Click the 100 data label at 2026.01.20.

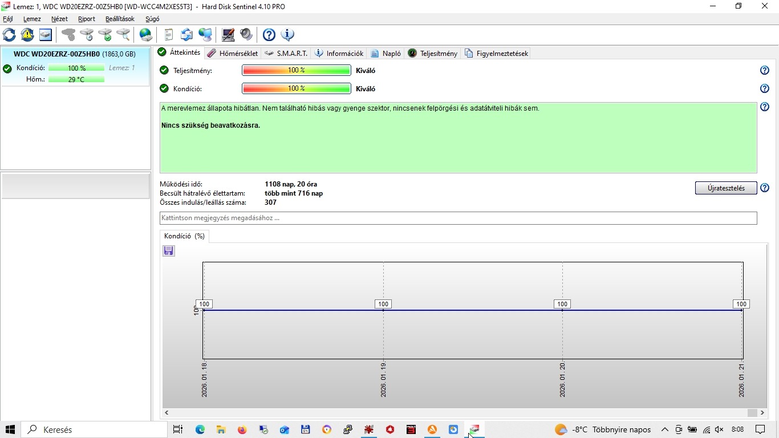[x=562, y=304]
